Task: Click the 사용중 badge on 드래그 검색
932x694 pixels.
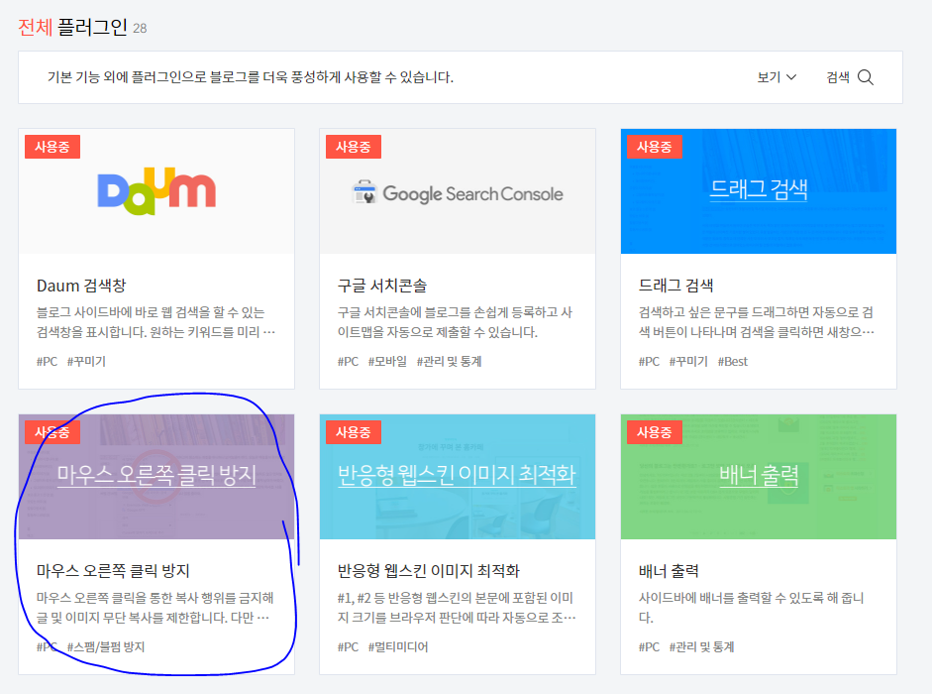Action: click(655, 147)
